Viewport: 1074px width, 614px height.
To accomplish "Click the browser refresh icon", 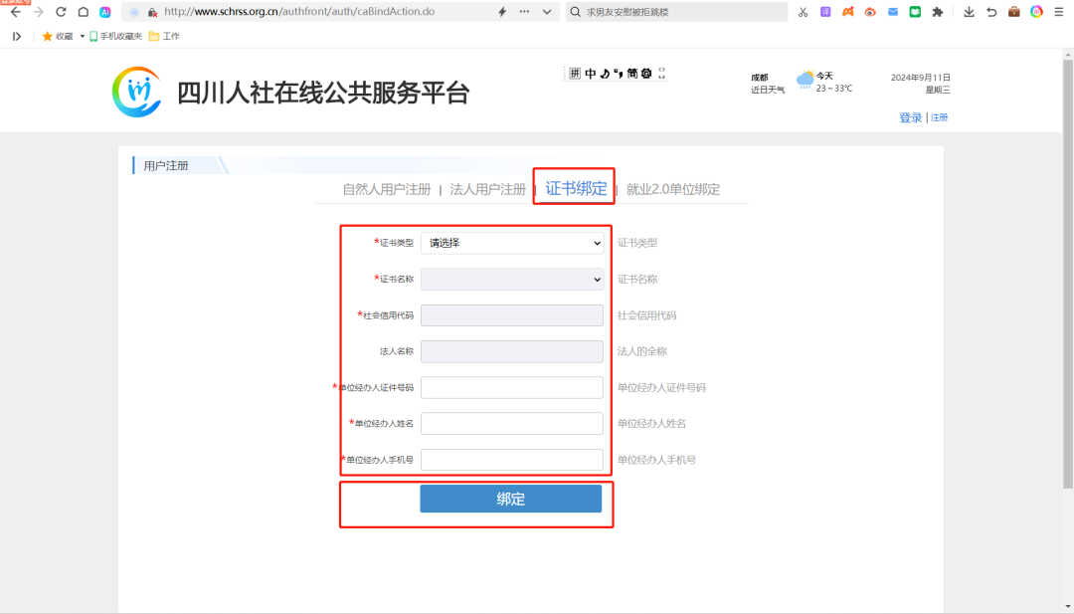I will [61, 12].
